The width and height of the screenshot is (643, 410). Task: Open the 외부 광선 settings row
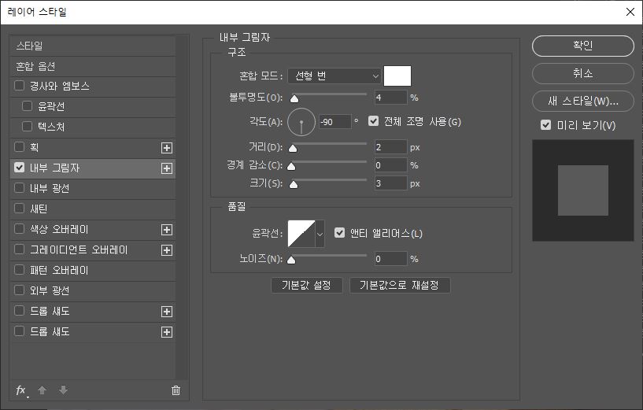click(93, 291)
